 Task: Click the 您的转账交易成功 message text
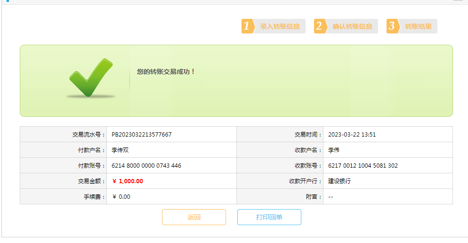[x=166, y=72]
